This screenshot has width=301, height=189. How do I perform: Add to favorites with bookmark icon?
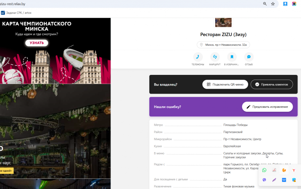pyautogui.click(x=232, y=57)
